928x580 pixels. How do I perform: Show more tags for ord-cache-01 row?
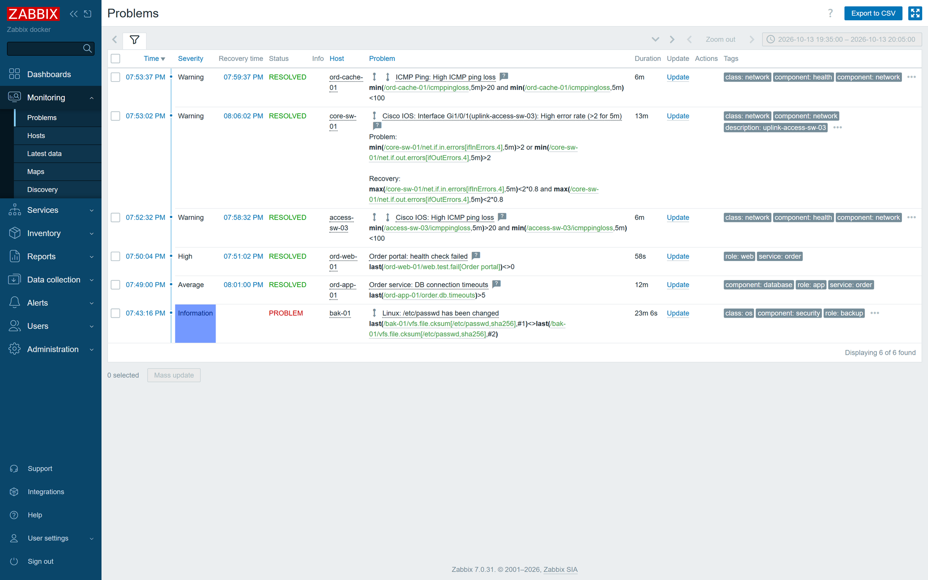tap(912, 77)
